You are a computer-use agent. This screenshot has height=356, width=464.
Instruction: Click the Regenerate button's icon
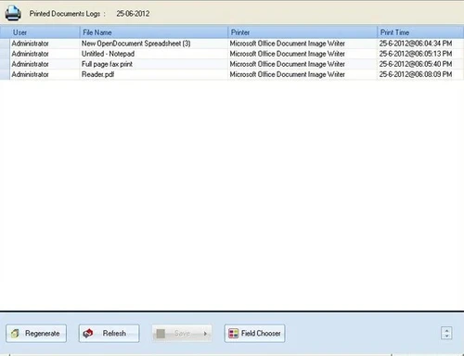click(15, 334)
